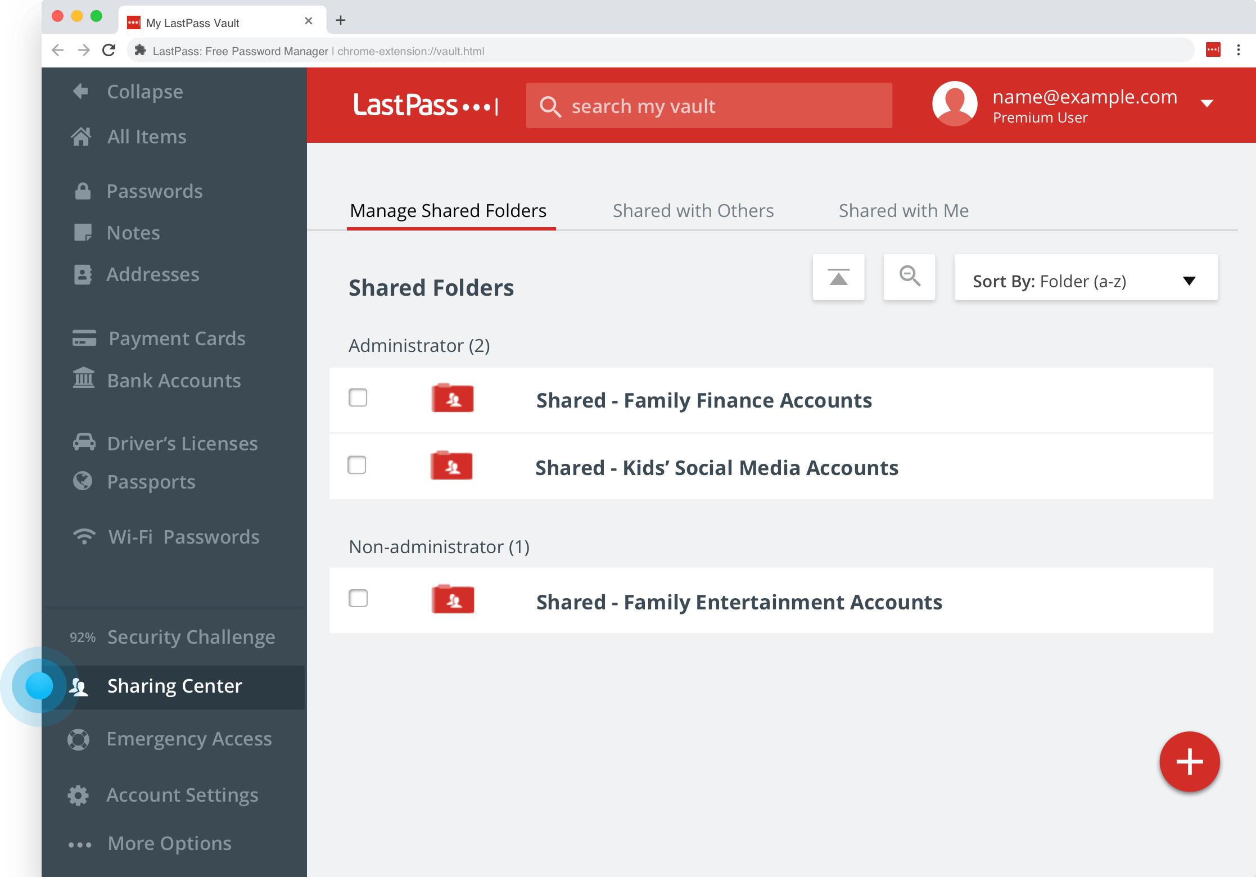Open Shared - Family Entertainment Accounts folder

[771, 601]
